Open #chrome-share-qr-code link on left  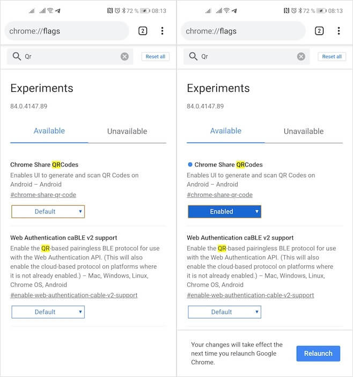pyautogui.click(x=43, y=195)
